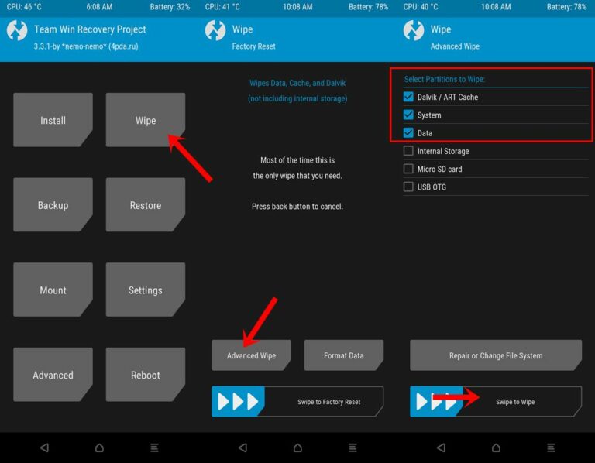Uncheck the Data partition checkbox

tap(408, 132)
